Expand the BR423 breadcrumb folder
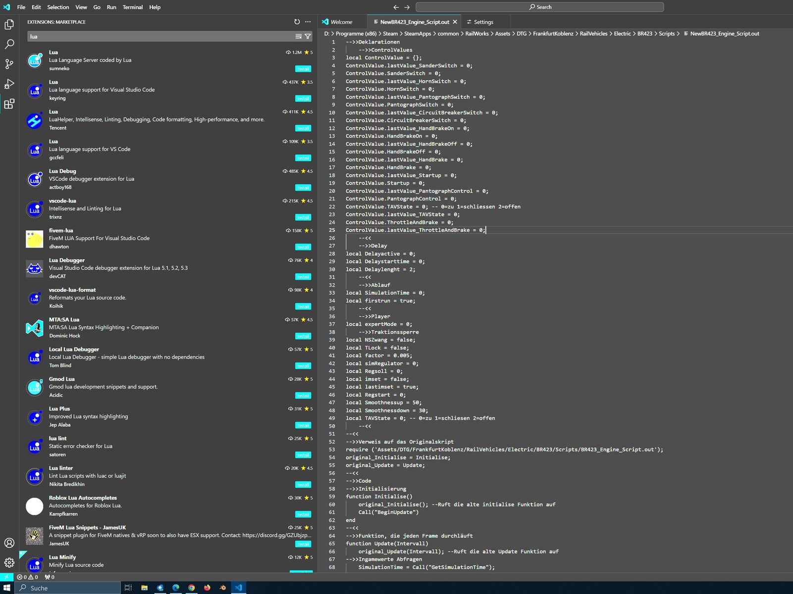Image resolution: width=793 pixels, height=594 pixels. pos(645,34)
